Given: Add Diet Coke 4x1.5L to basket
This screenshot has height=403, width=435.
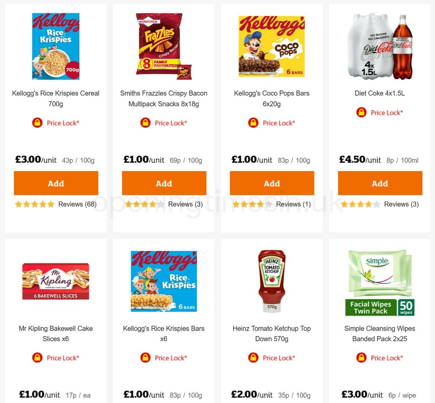Looking at the screenshot, I should click(x=380, y=183).
